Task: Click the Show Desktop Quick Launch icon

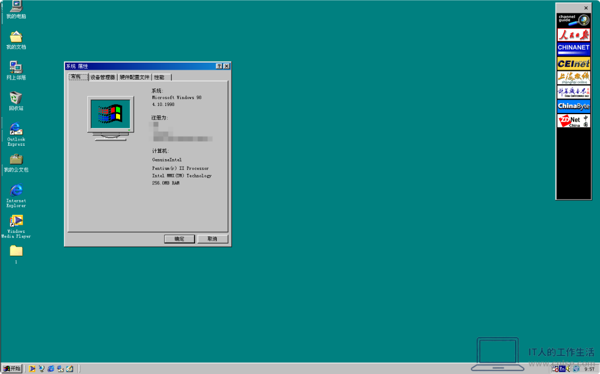Action: click(69, 369)
